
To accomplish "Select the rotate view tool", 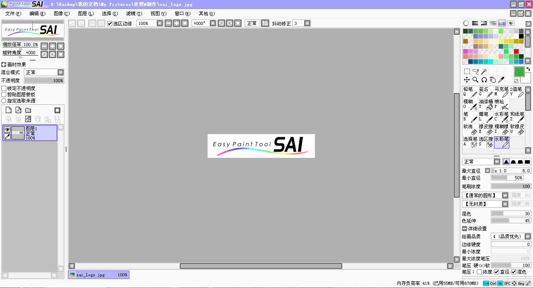I will [484, 80].
